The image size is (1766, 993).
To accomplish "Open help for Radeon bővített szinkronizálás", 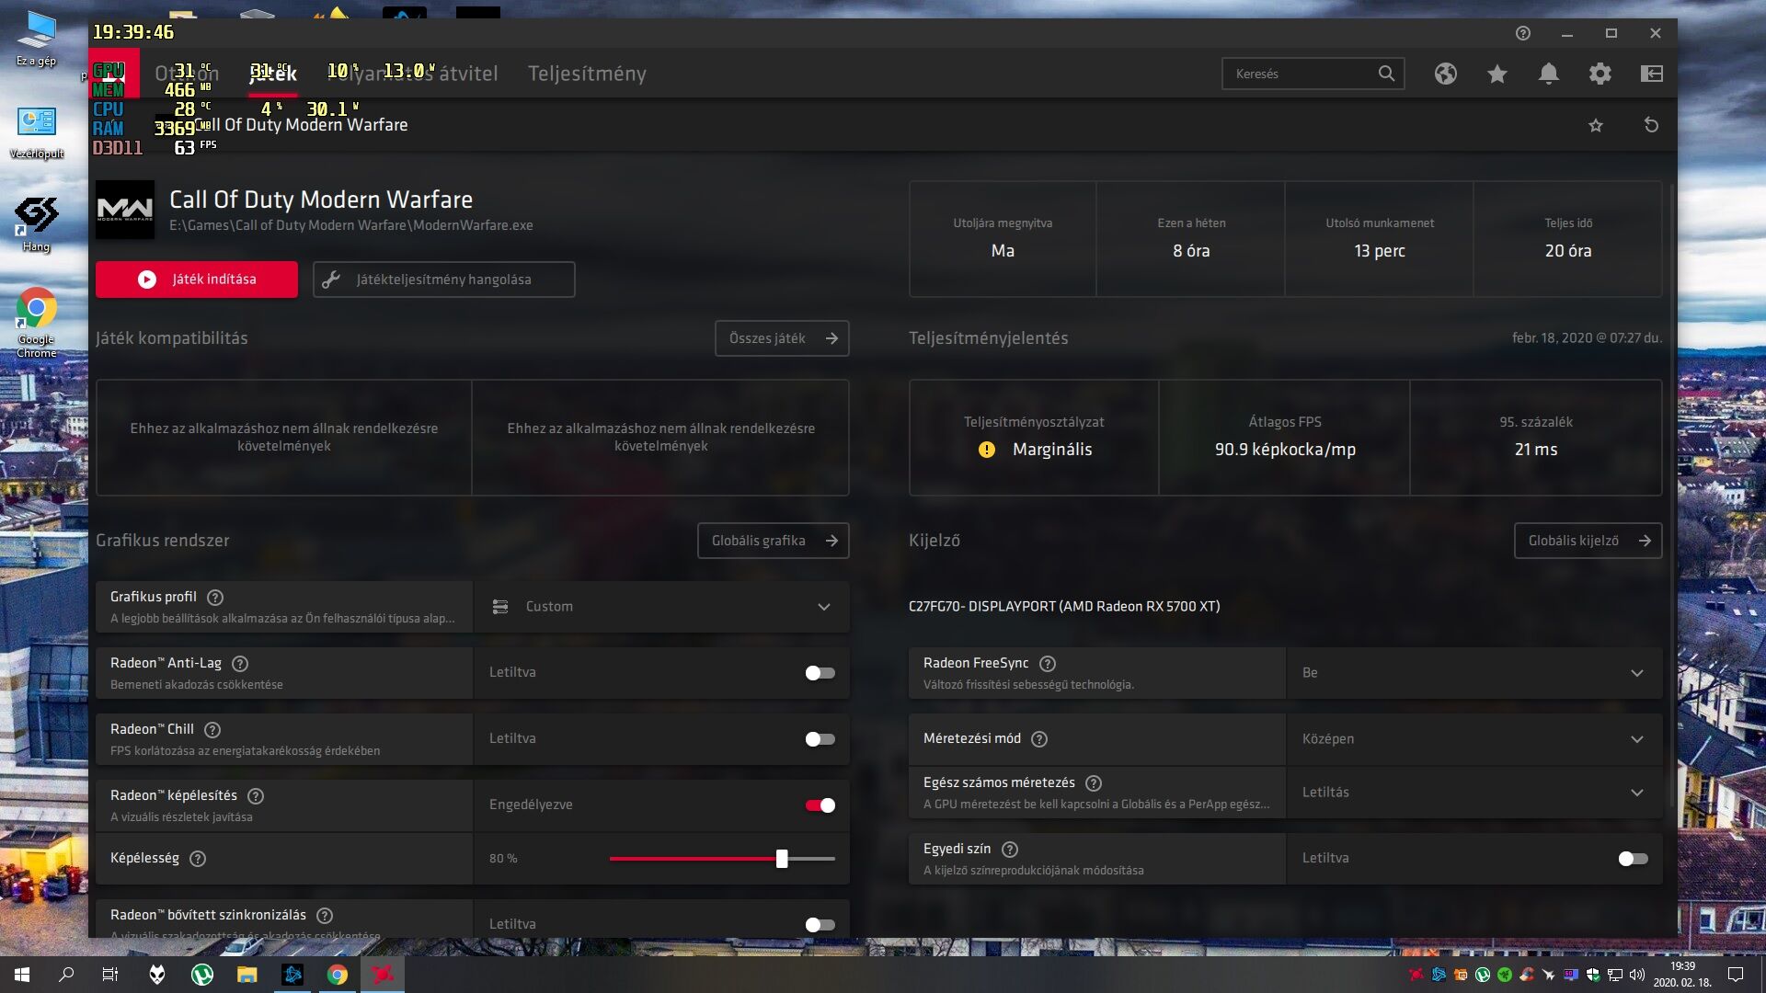I will coord(325,916).
